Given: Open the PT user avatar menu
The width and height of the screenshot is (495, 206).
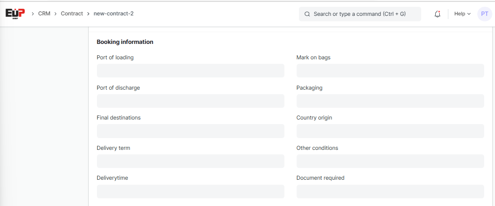Looking at the screenshot, I should pos(484,14).
